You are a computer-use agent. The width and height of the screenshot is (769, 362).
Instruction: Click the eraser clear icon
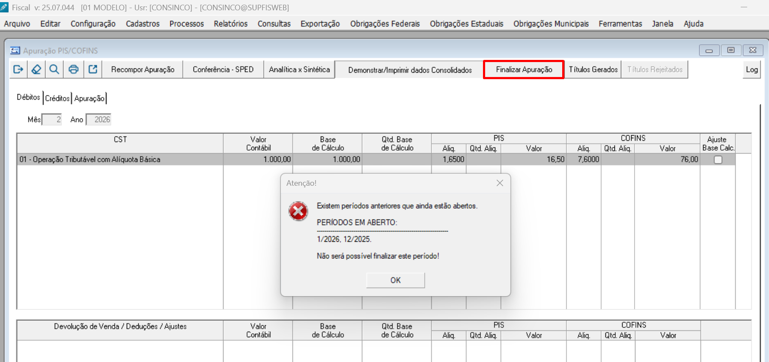pos(36,69)
